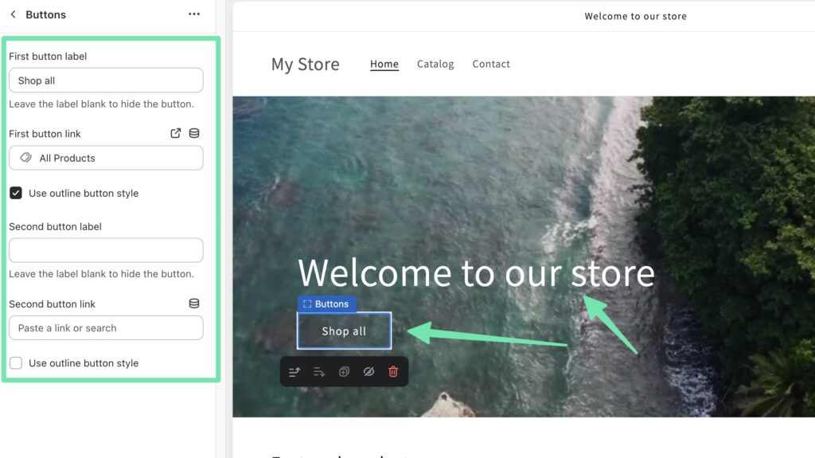Image resolution: width=815 pixels, height=458 pixels.
Task: Open the Catalog menu item
Action: pyautogui.click(x=435, y=64)
